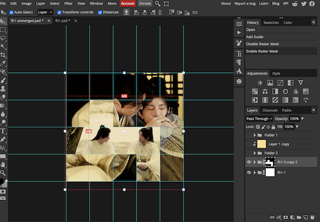Select the Lasso tool
This screenshot has height=222, width=320.
(x=4, y=38)
